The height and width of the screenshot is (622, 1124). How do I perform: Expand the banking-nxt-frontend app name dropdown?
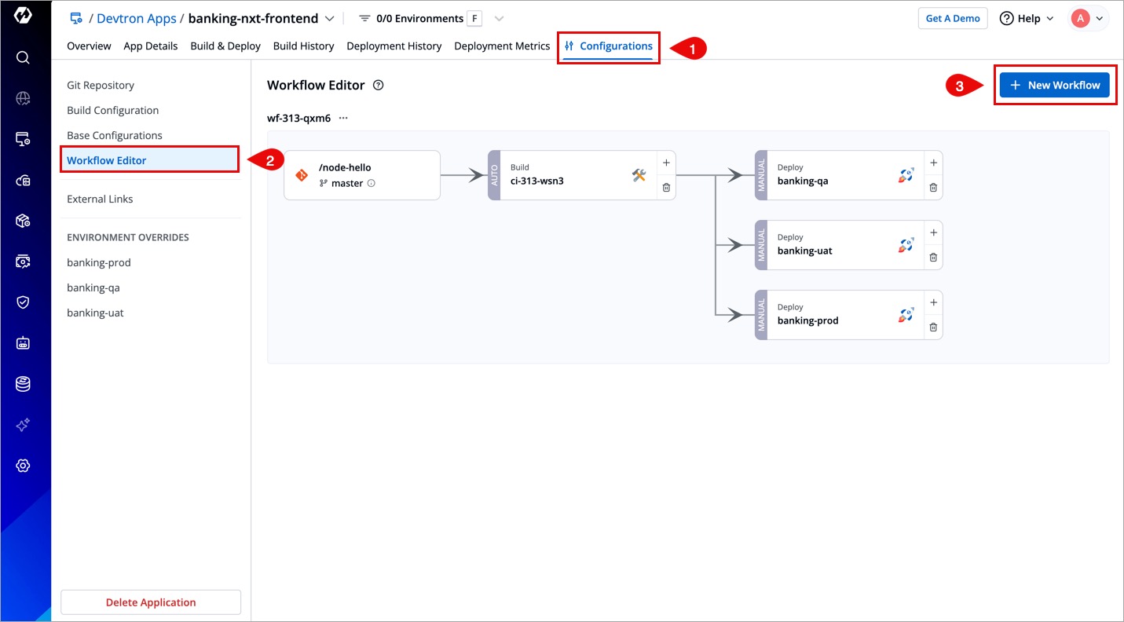point(329,19)
